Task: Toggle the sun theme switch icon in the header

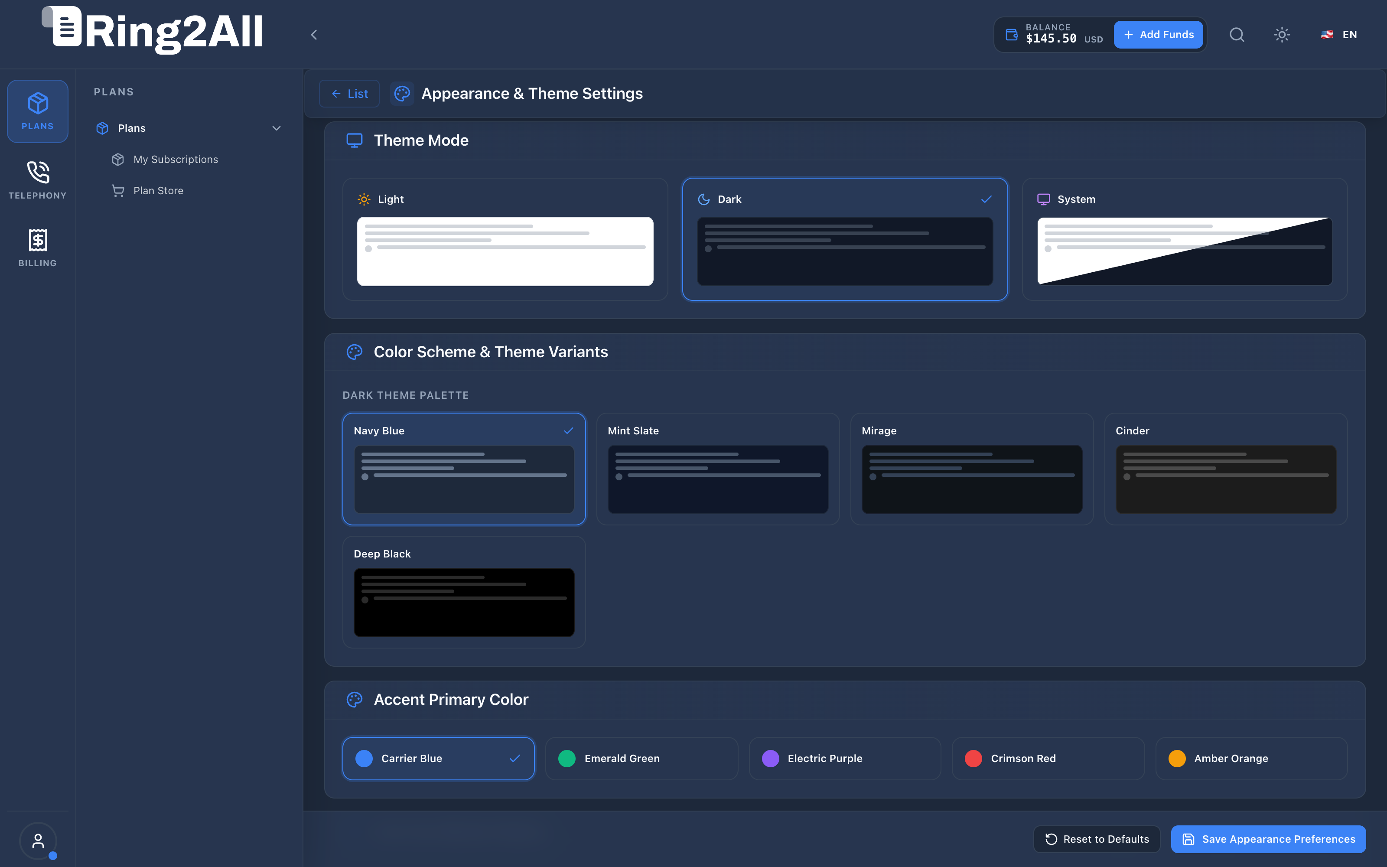Action: (1282, 35)
